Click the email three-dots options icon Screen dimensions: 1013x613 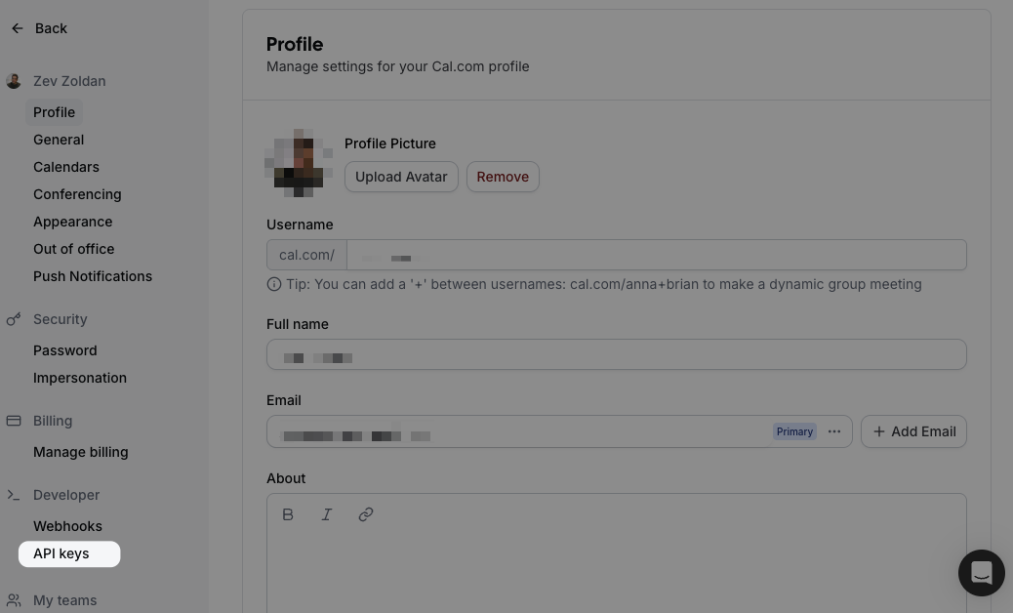[834, 431]
